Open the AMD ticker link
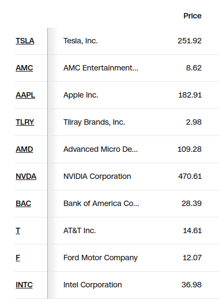Screen dimensions: 219x302 click(24, 149)
